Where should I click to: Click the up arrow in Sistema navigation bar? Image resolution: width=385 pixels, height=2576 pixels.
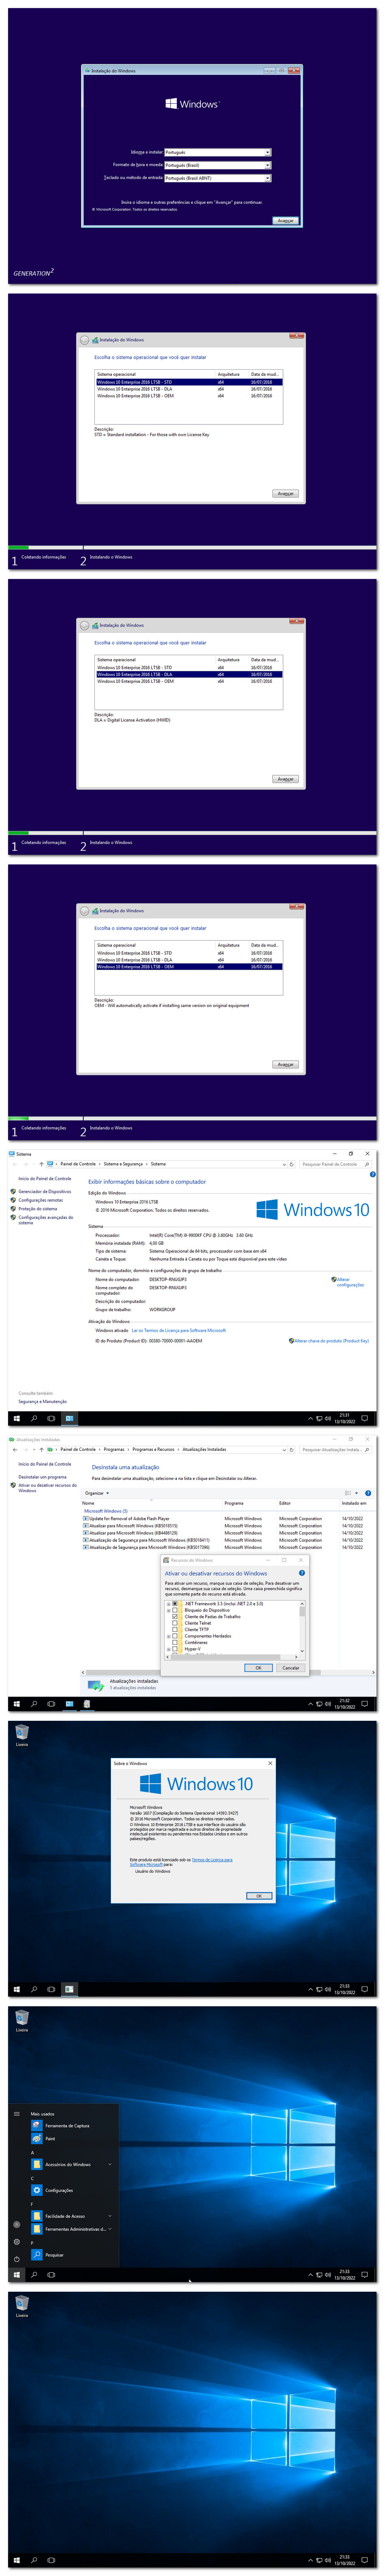coord(40,1164)
